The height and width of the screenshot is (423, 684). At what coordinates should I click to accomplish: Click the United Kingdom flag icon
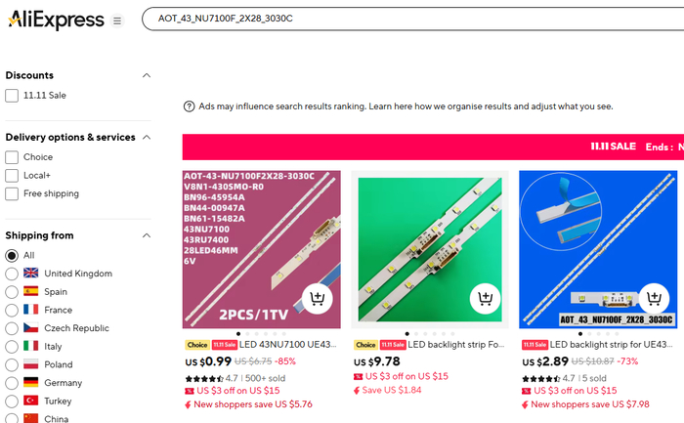click(30, 273)
